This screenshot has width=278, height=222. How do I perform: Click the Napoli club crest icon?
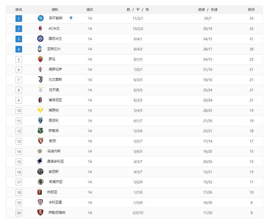click(41, 18)
